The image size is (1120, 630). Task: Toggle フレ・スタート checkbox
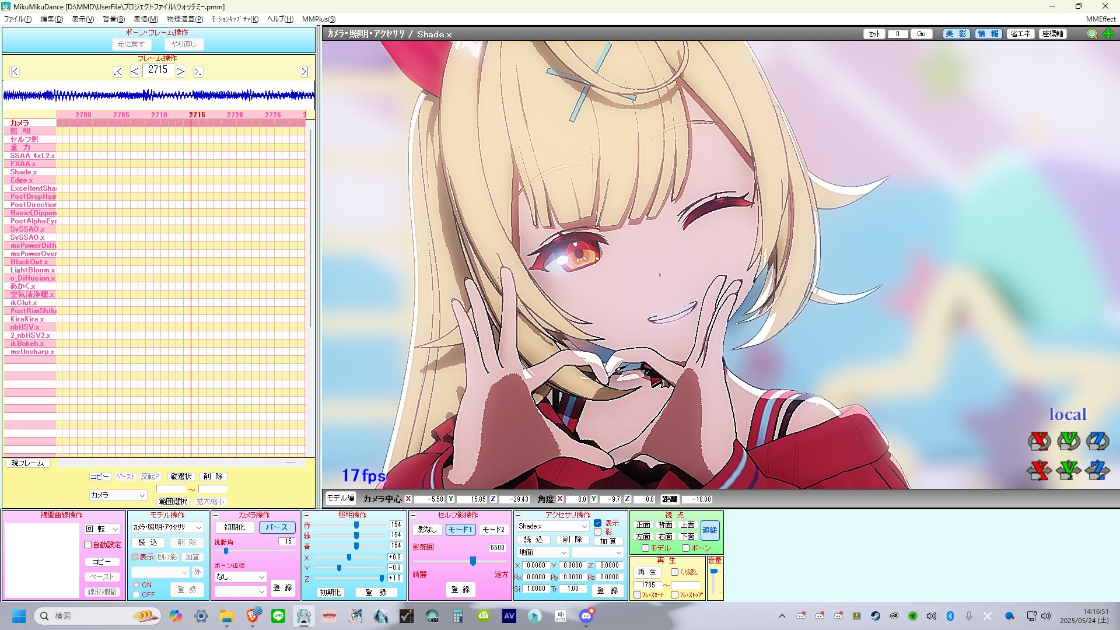point(638,595)
